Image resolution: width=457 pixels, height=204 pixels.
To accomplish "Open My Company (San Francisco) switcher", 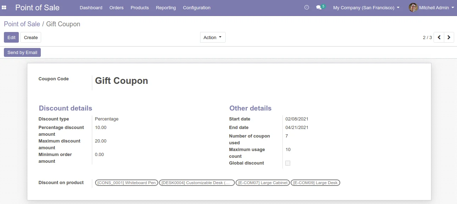I will pyautogui.click(x=366, y=7).
